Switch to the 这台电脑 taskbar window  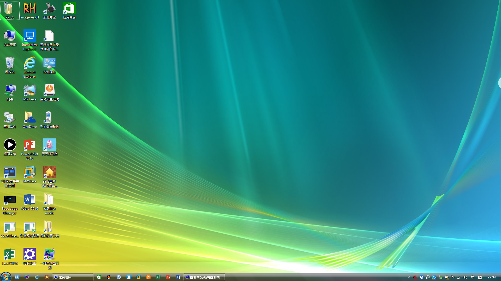tap(73, 277)
